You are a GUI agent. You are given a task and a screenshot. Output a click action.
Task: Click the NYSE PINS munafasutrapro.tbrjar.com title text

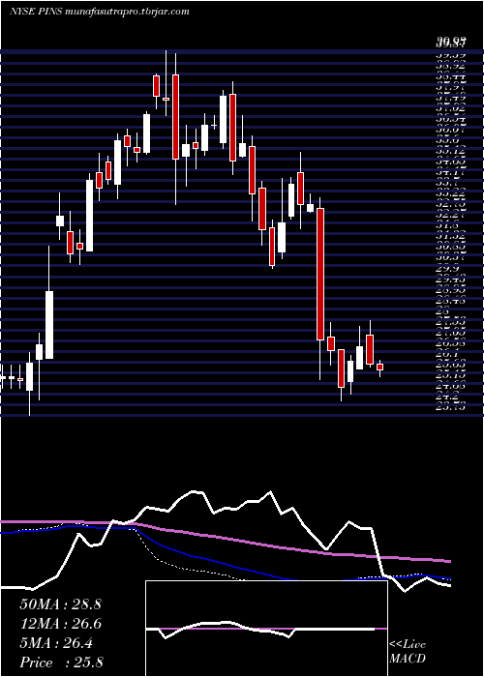99,12
